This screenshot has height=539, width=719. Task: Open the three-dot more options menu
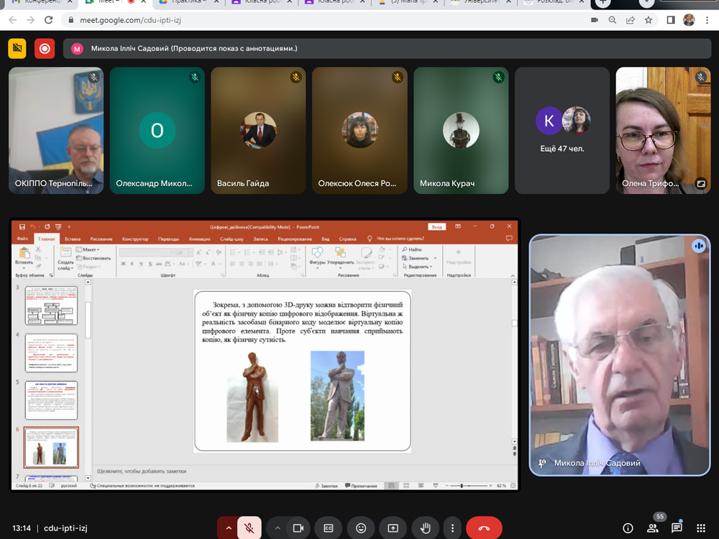(451, 528)
